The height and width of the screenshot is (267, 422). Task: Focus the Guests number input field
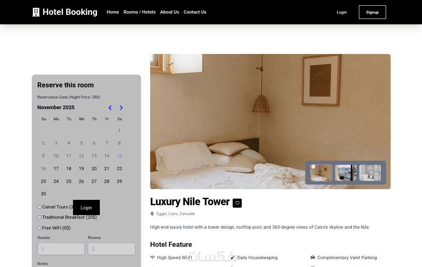61,249
